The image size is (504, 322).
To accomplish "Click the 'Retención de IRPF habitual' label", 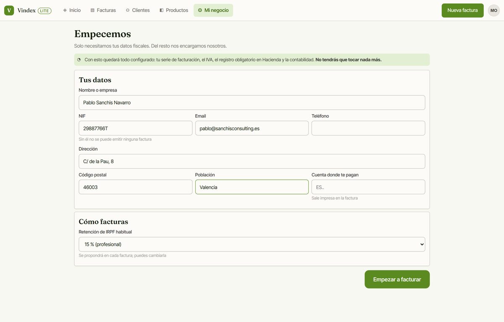I will pyautogui.click(x=105, y=232).
